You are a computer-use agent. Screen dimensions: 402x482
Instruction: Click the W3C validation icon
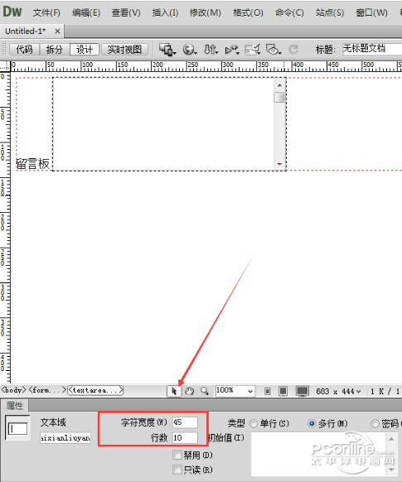[232, 49]
